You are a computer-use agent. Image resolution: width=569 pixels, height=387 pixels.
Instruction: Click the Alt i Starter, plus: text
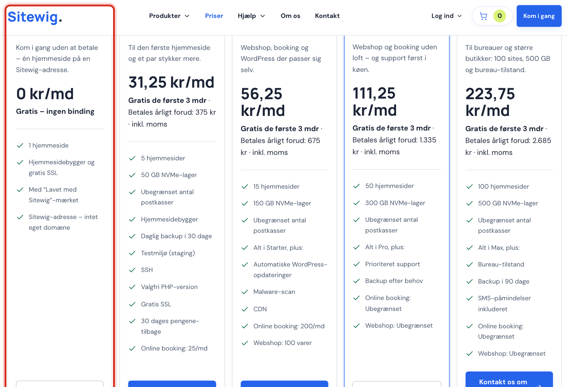(278, 248)
